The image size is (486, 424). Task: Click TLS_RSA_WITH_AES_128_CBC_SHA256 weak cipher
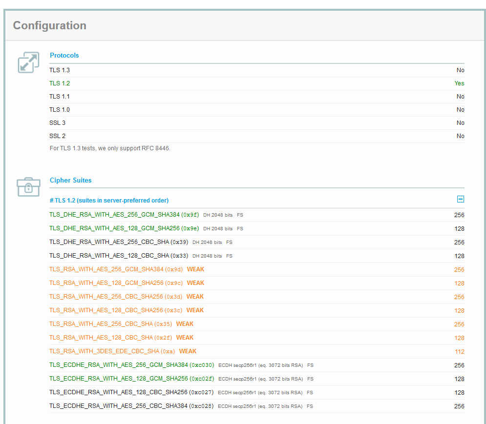106,310
